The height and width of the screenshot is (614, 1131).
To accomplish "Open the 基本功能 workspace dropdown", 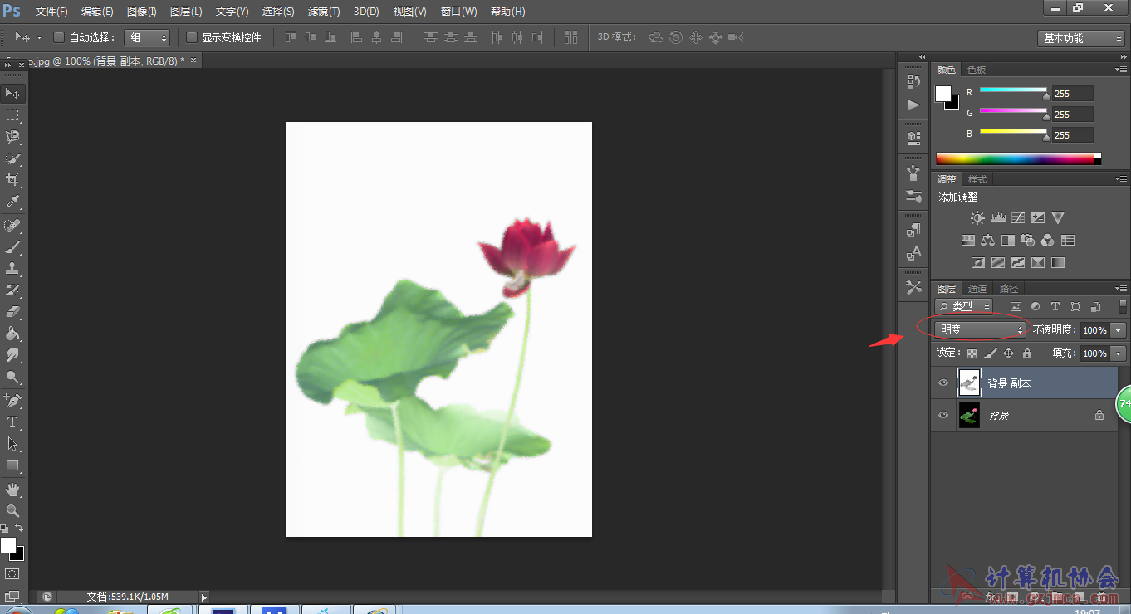I will click(1080, 38).
